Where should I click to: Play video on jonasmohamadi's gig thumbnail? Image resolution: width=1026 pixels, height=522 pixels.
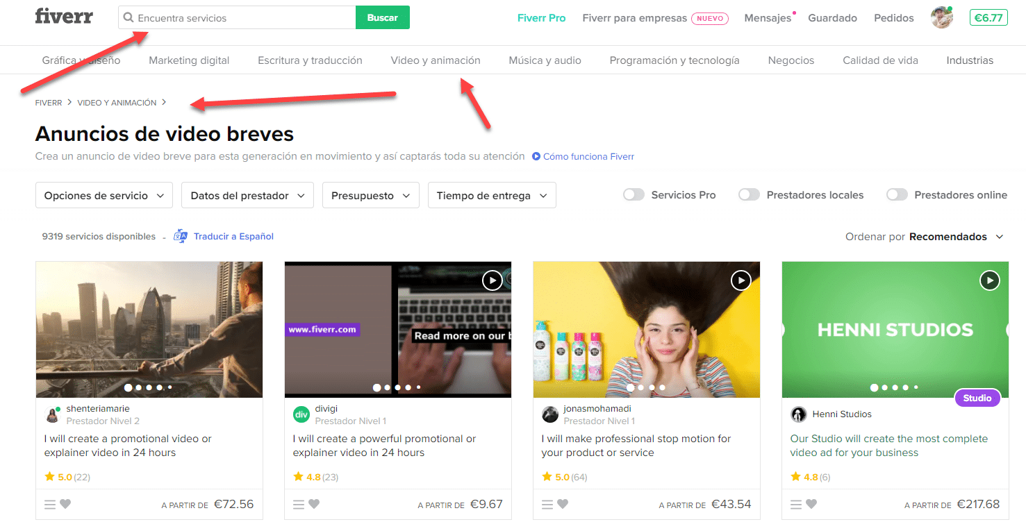click(x=740, y=280)
